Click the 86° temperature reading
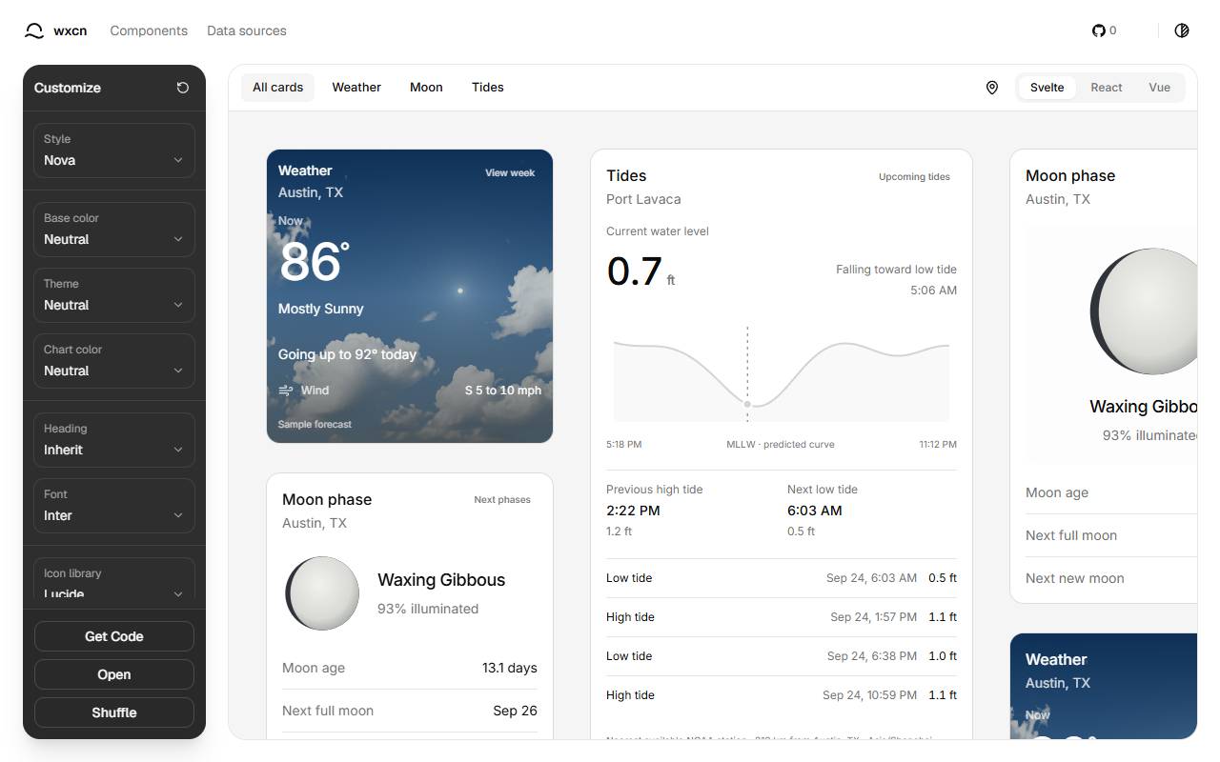 (315, 262)
